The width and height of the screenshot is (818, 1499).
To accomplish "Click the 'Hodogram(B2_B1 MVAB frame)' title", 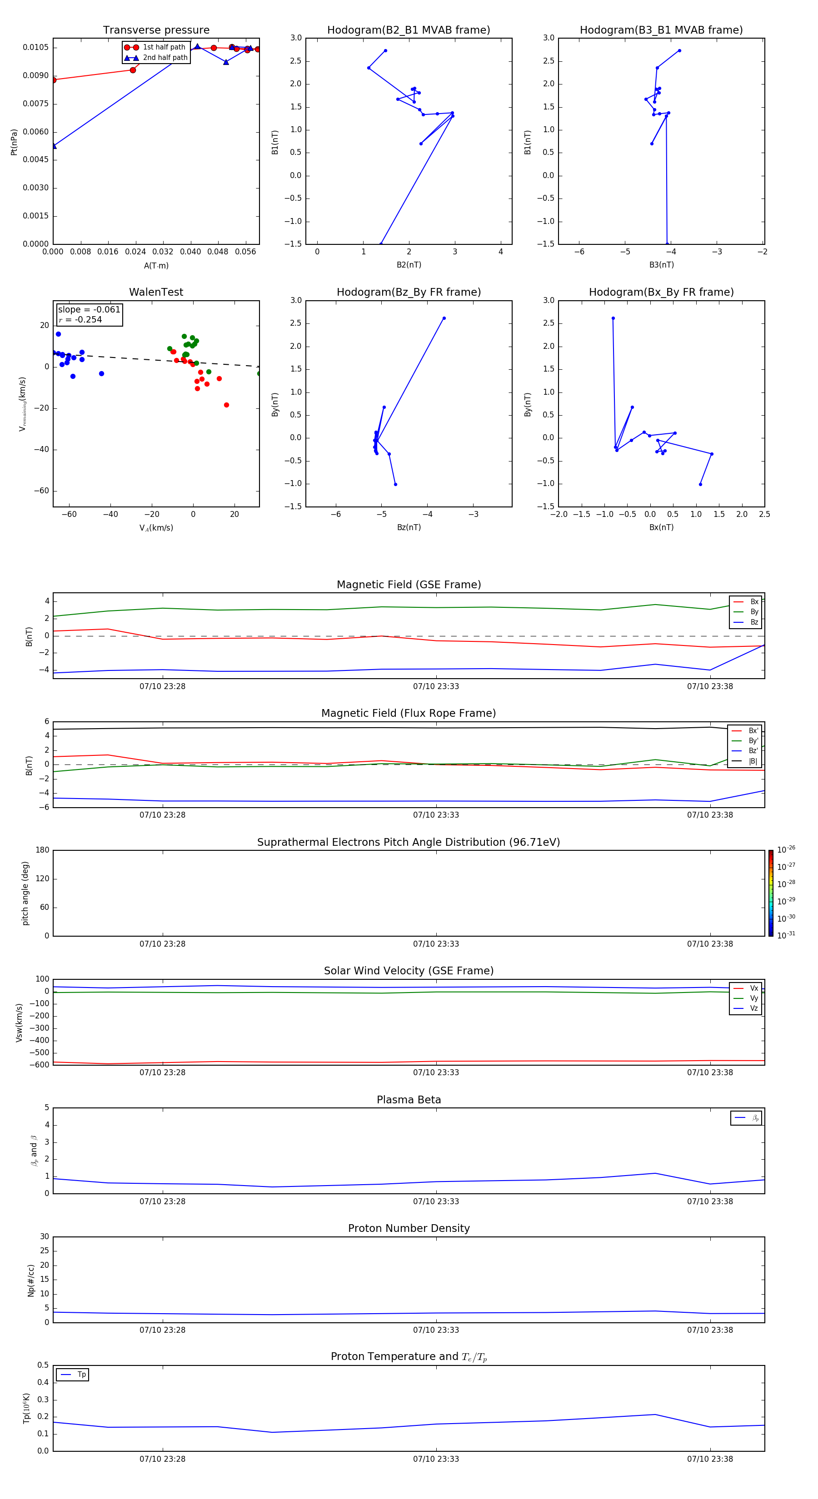I will tap(409, 30).
